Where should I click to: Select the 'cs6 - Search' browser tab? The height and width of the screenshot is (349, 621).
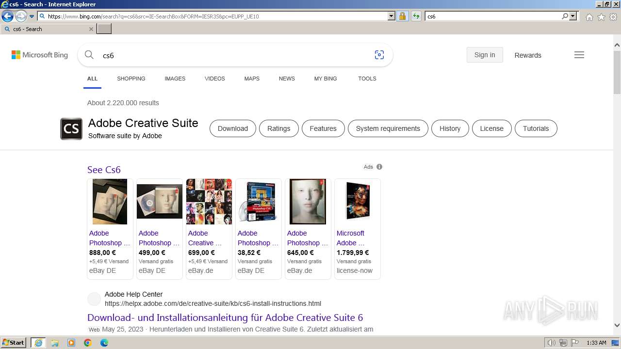[48, 29]
